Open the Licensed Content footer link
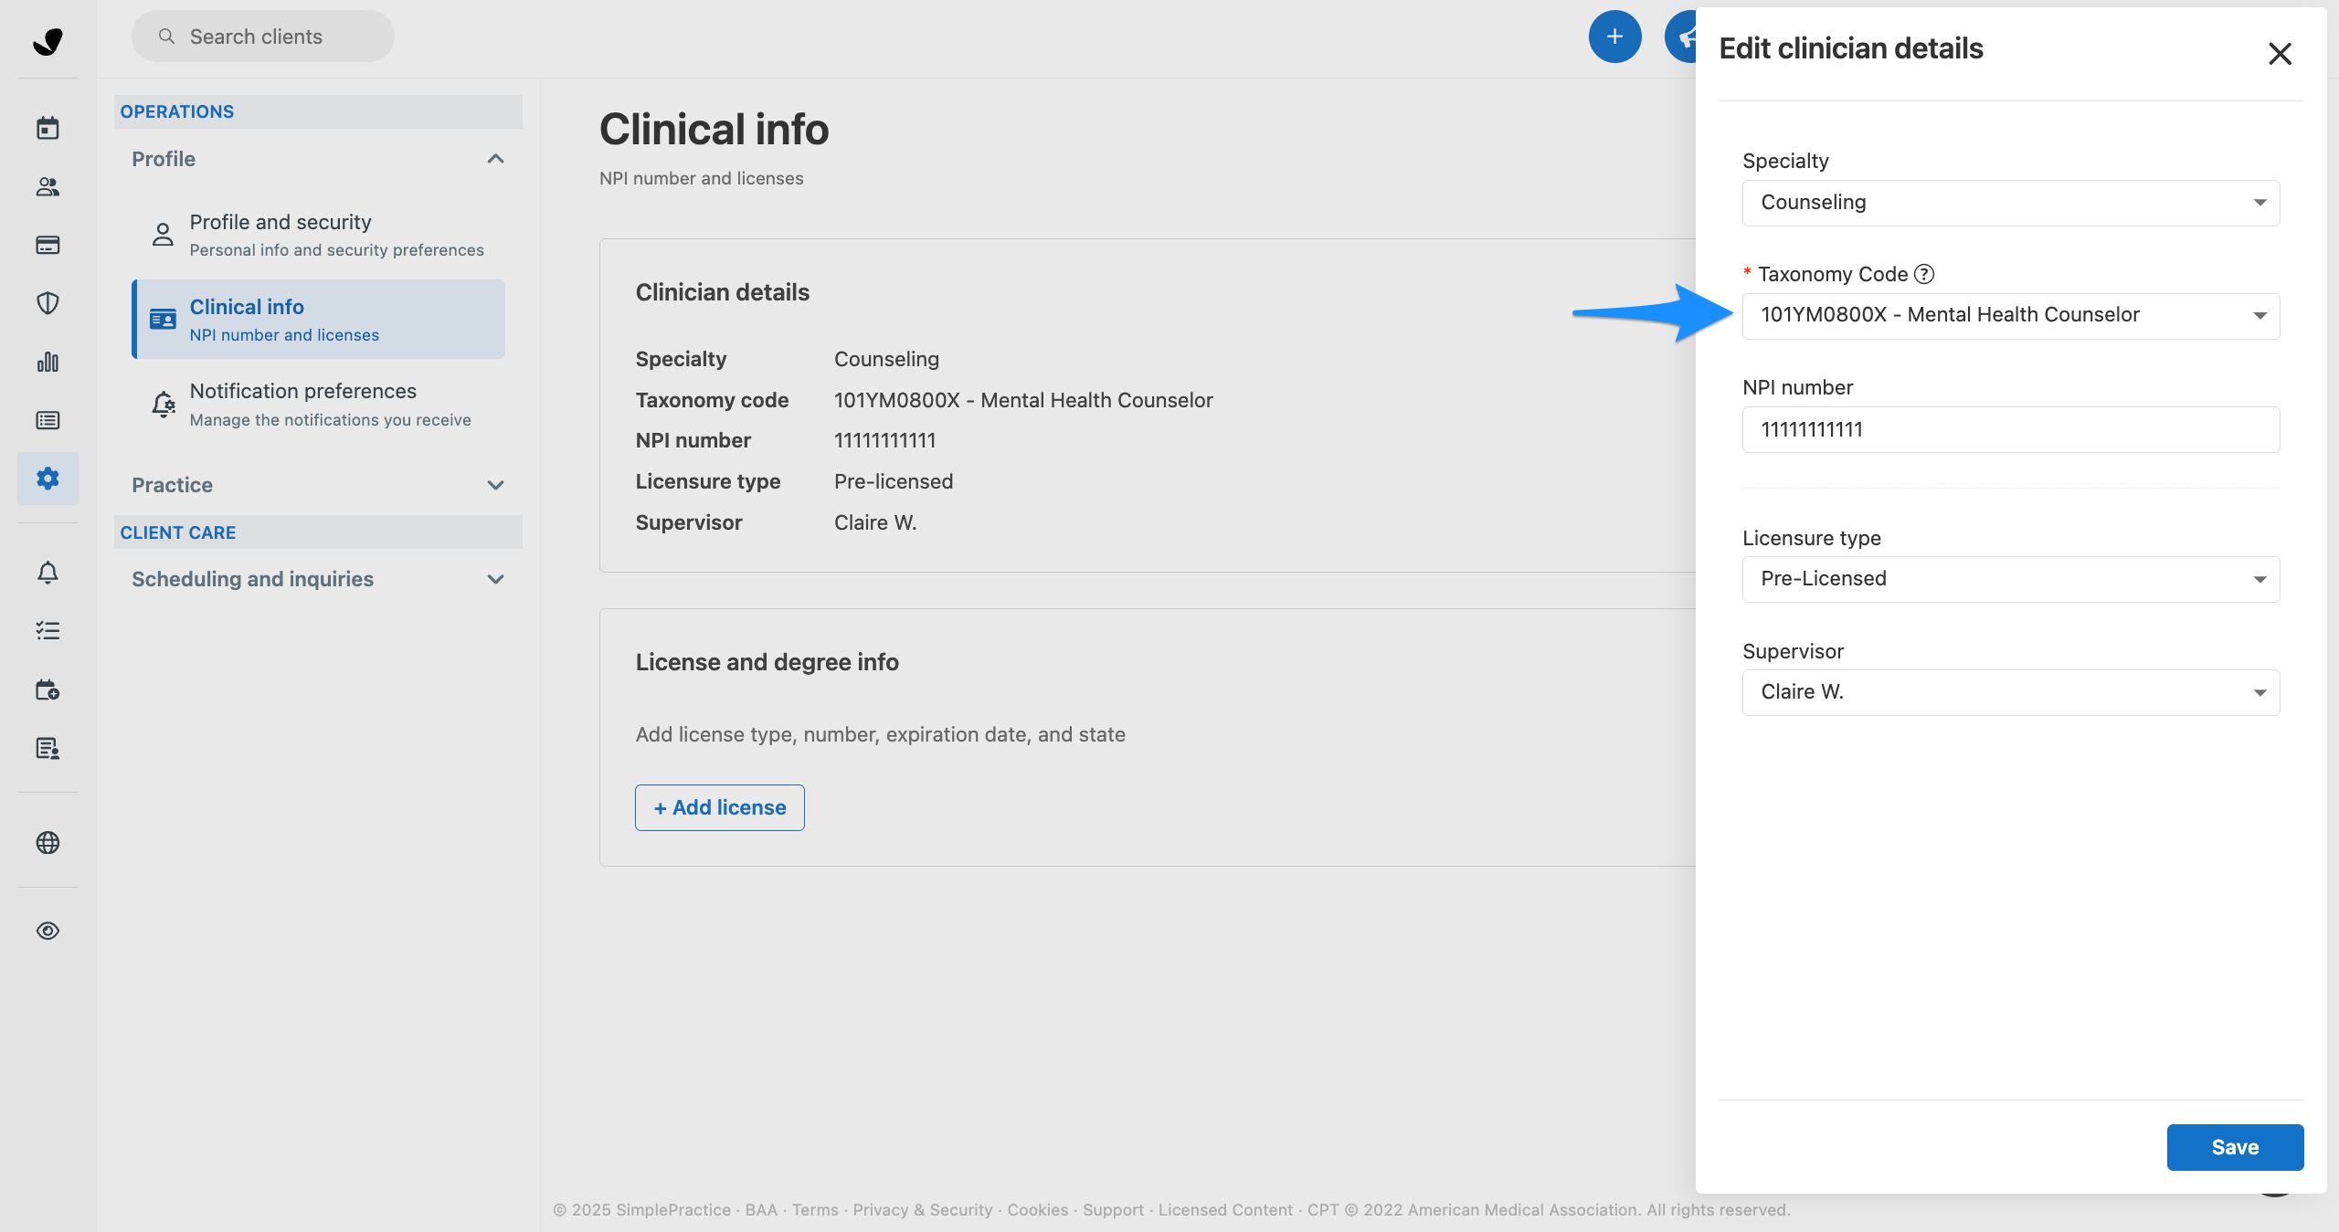The height and width of the screenshot is (1232, 2339). coord(1225,1210)
